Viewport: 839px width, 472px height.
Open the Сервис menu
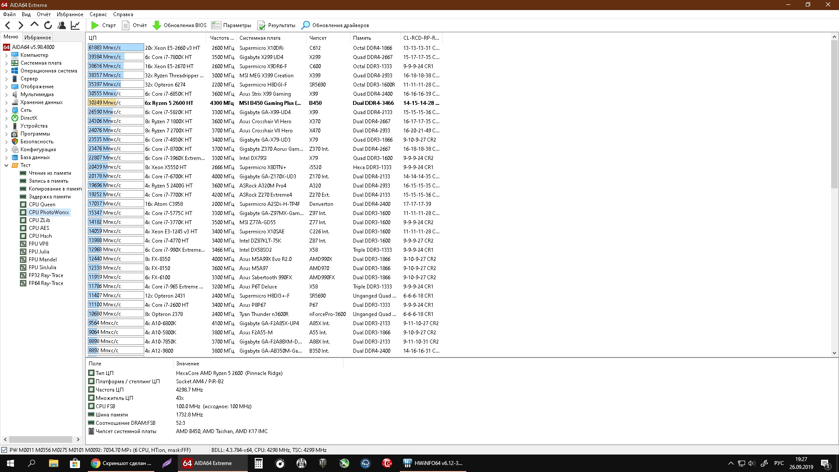pos(98,14)
